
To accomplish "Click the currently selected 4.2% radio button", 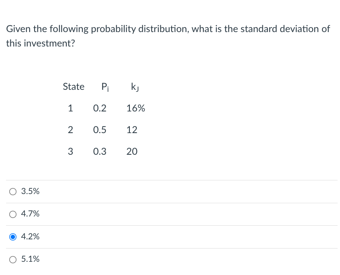I will point(12,237).
